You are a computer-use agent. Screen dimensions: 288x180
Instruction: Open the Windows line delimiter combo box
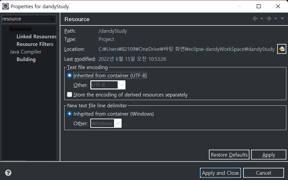106,123
